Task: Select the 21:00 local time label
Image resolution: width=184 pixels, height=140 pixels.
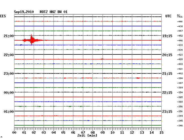Action: 9,36
